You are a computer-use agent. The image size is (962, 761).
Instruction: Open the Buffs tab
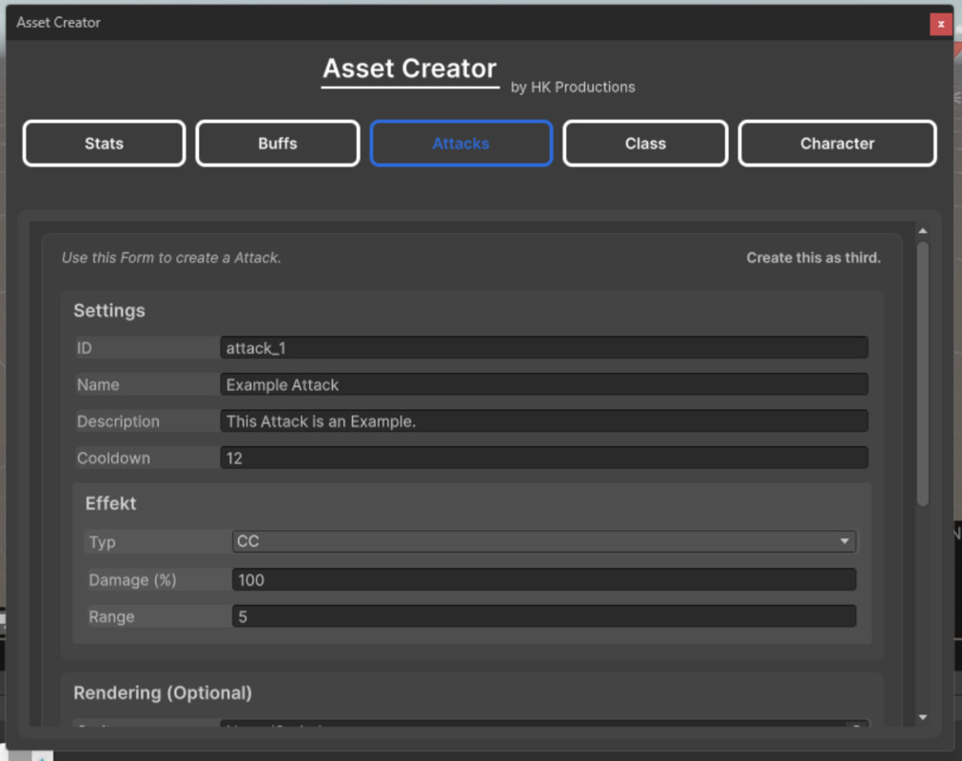tap(277, 143)
